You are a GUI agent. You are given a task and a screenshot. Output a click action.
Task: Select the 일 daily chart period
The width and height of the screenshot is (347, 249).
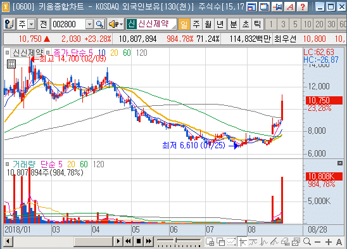pos(184,24)
